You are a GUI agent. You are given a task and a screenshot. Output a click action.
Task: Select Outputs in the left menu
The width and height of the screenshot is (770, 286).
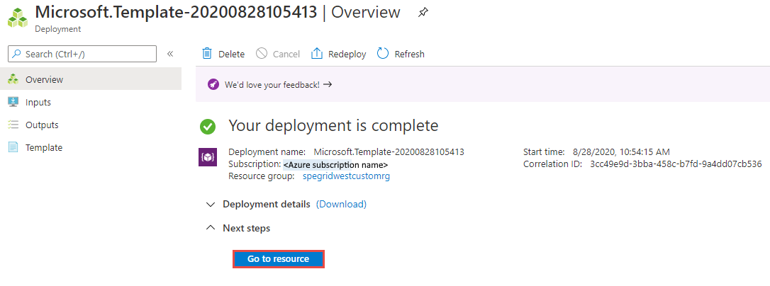pyautogui.click(x=42, y=125)
